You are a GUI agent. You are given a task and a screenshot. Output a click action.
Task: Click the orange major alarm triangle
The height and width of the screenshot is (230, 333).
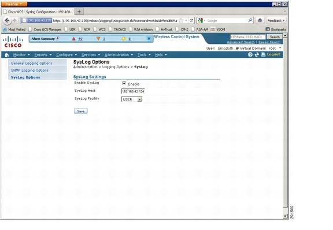[98, 39]
